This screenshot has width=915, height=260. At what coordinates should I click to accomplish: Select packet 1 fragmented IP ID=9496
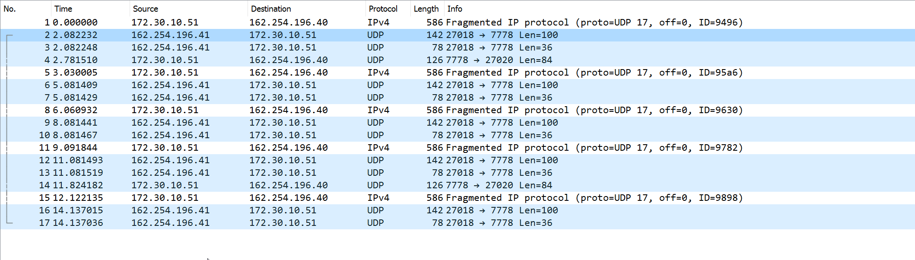tap(457, 22)
